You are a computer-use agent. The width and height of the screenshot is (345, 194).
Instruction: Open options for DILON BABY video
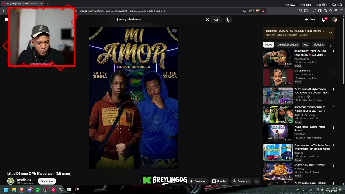[333, 52]
